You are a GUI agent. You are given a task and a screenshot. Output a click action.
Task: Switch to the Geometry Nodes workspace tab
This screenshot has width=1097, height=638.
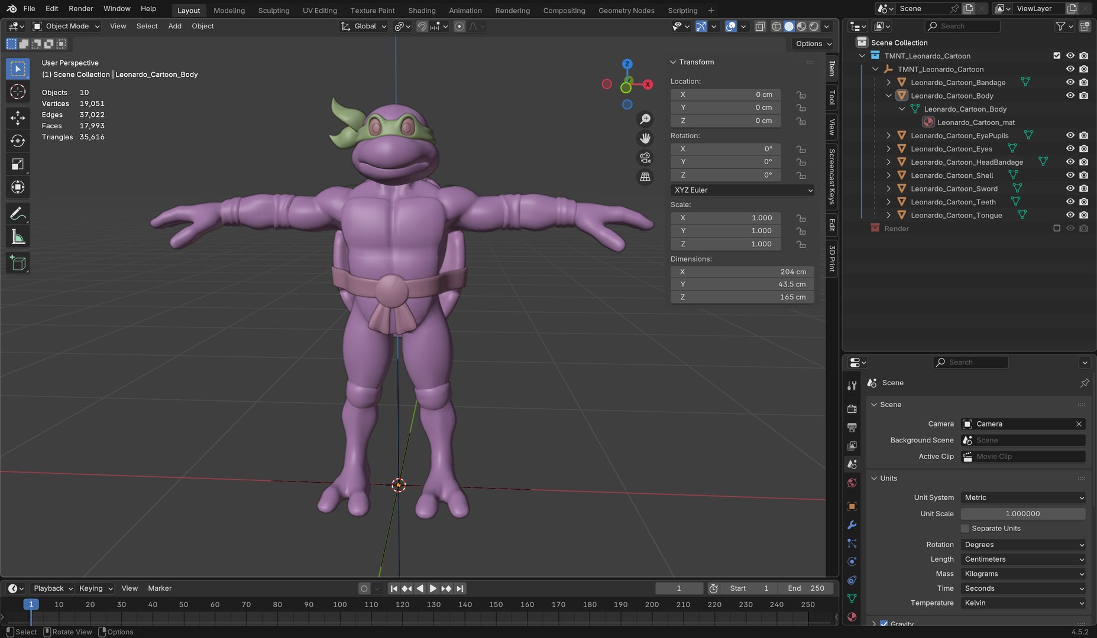[626, 11]
